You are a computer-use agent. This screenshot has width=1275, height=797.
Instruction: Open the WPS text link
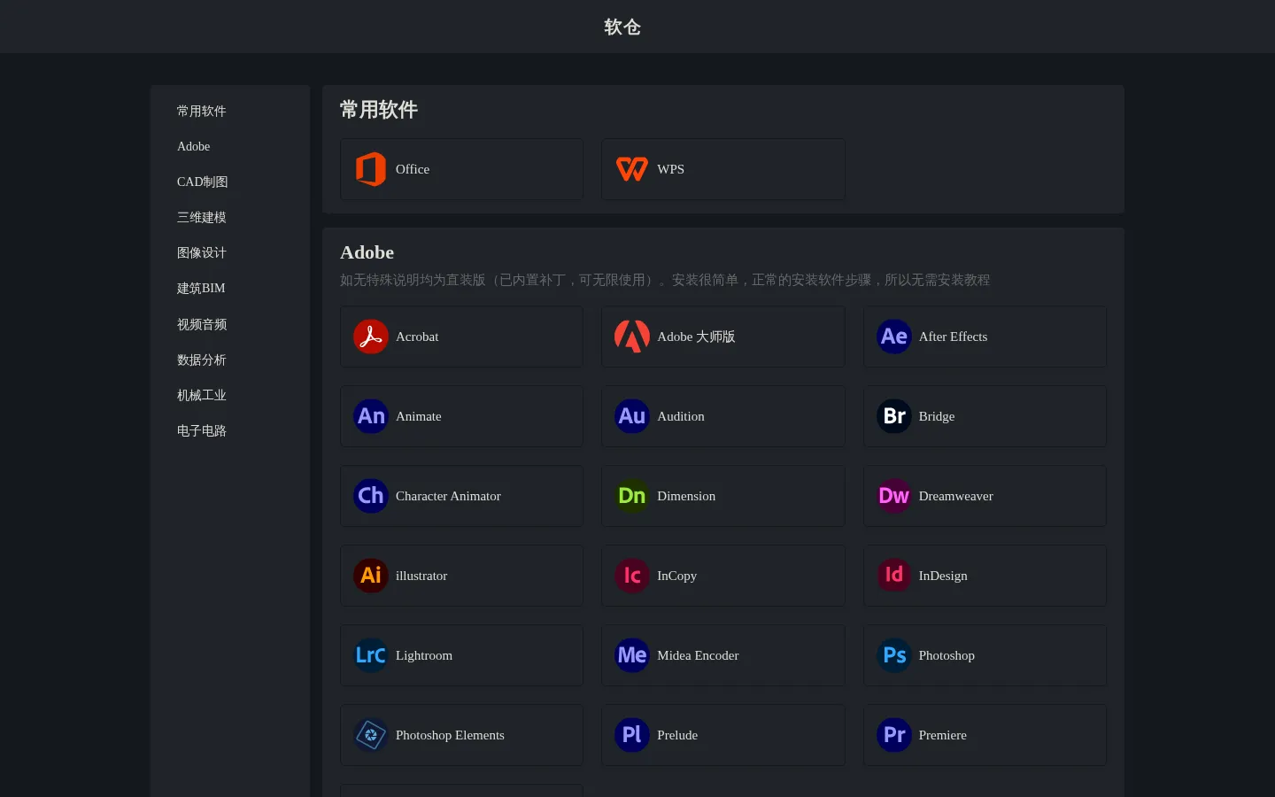click(670, 169)
